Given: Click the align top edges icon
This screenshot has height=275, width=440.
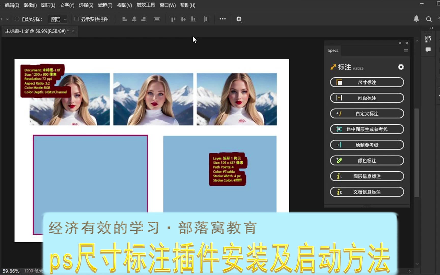Looking at the screenshot, I should point(173,19).
